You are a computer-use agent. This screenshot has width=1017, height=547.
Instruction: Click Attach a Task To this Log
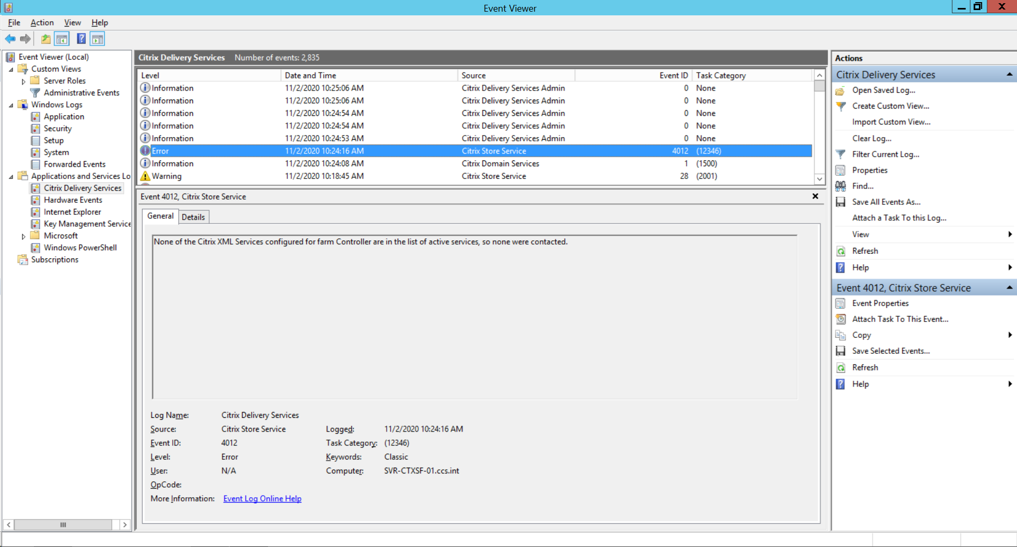coord(899,218)
